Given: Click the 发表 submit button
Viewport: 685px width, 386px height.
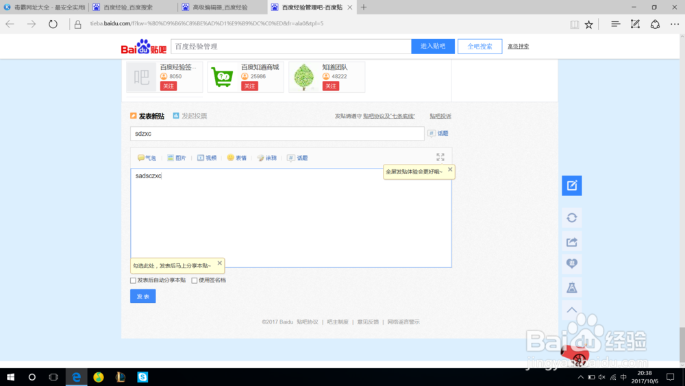Looking at the screenshot, I should pos(143,296).
